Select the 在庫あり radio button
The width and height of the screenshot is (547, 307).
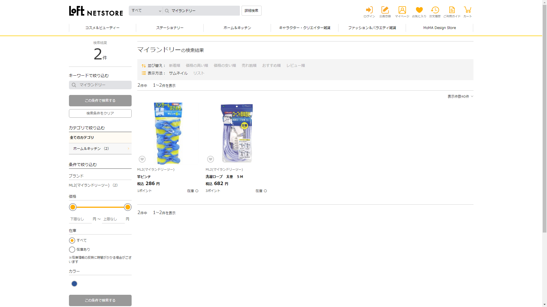[72, 250]
